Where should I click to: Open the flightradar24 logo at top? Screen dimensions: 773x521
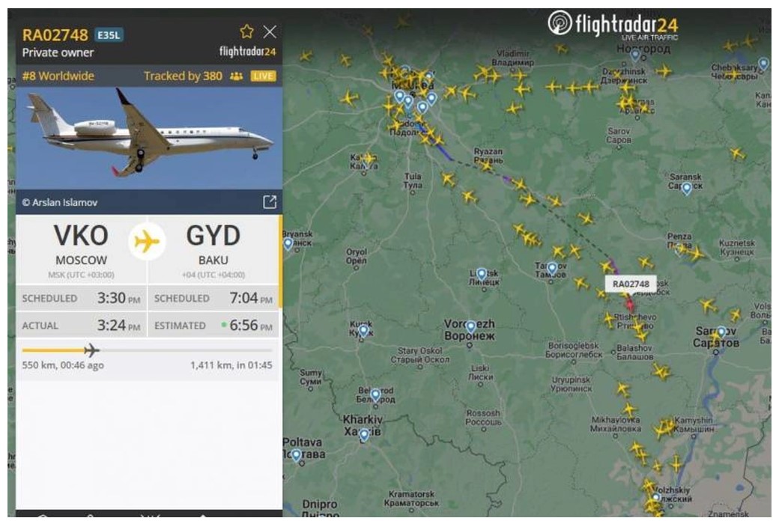coord(613,25)
